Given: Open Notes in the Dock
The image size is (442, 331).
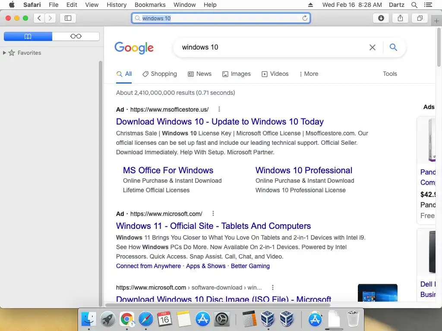Looking at the screenshot, I should pos(184,319).
